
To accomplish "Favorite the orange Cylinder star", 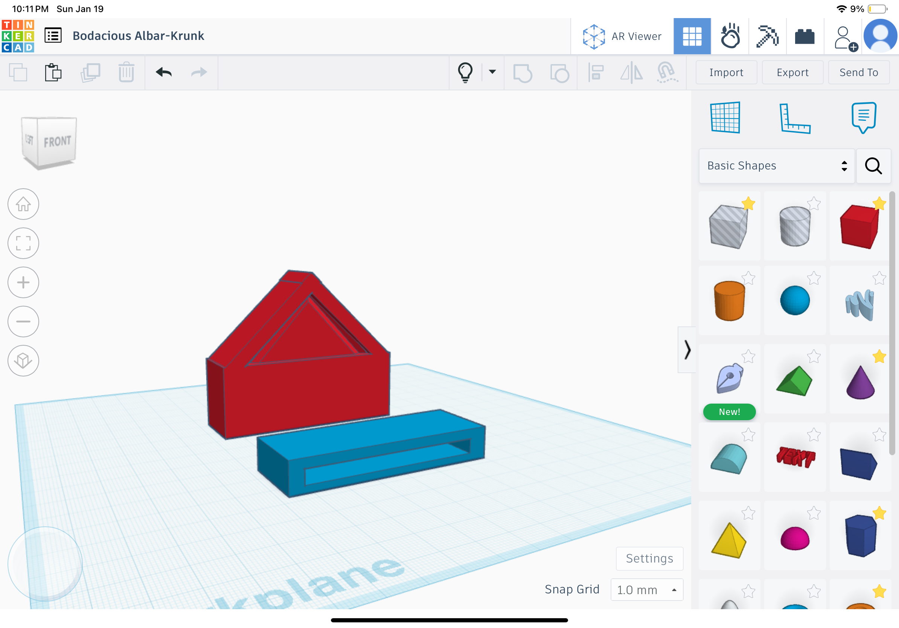I will click(x=748, y=278).
